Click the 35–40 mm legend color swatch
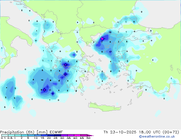The width and height of the screenshot is (181, 139). click(x=71, y=135)
